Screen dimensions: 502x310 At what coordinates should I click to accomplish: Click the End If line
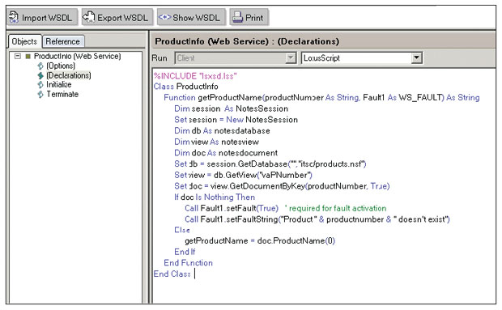click(x=185, y=252)
